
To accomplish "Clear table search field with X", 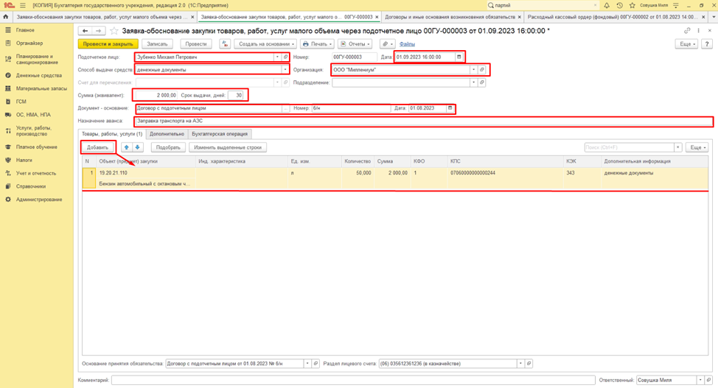I will [x=677, y=147].
